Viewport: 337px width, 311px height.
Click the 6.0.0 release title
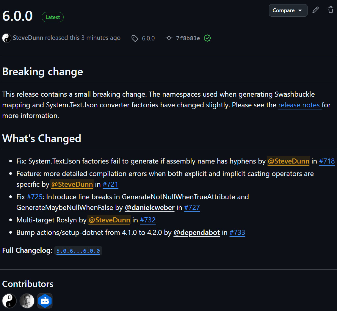tap(18, 16)
